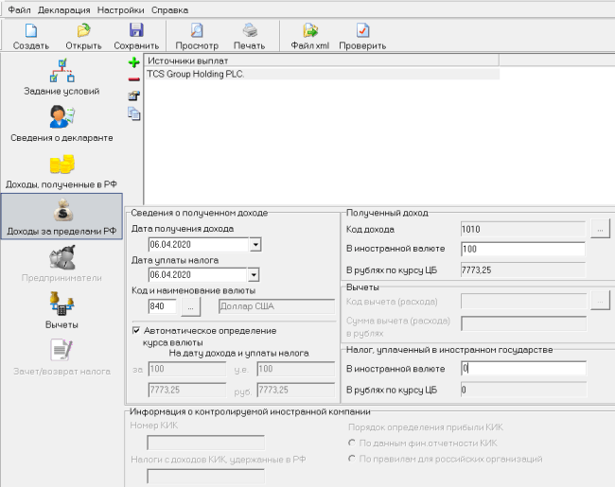
Task: Expand Дата получения дохода date dropdown
Action: (255, 245)
